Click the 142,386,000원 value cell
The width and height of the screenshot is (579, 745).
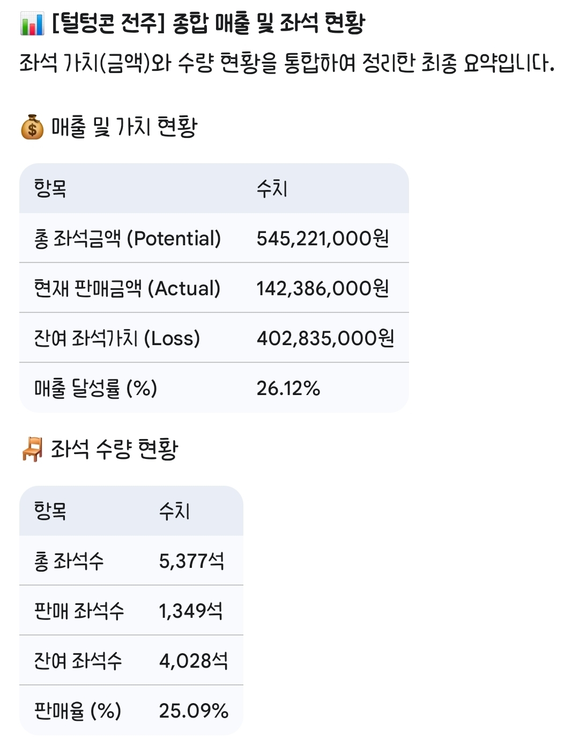[x=323, y=288]
